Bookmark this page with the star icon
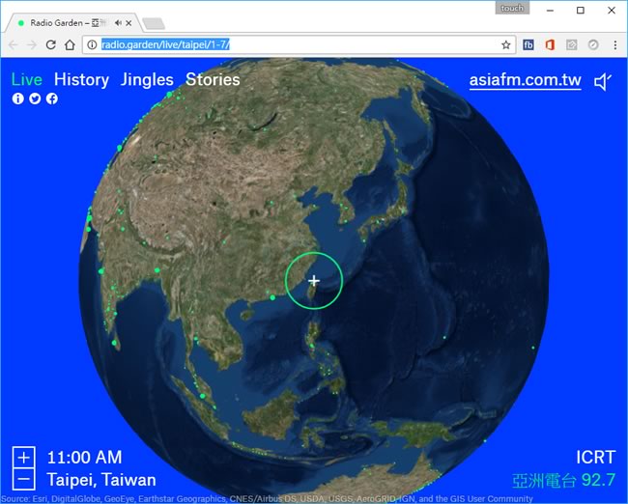Screen dimensions: 628x504 (x=505, y=44)
